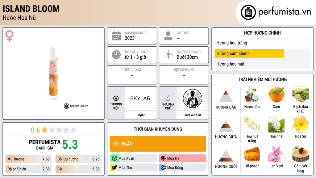
Task: Open the Gỗ tuyết tùng cedarwood note image
Action: coord(301,154)
